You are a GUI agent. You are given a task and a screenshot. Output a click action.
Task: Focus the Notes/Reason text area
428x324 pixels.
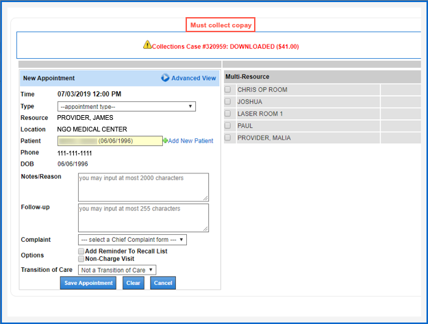[x=142, y=186]
